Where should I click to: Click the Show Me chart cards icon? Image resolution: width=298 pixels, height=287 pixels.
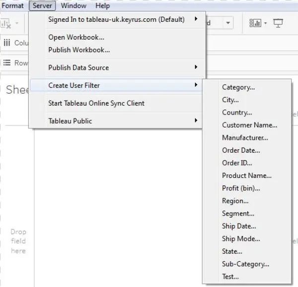[x=255, y=23]
